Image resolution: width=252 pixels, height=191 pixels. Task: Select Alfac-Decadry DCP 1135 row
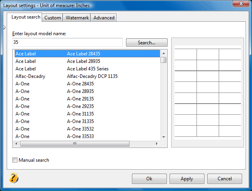(87, 76)
